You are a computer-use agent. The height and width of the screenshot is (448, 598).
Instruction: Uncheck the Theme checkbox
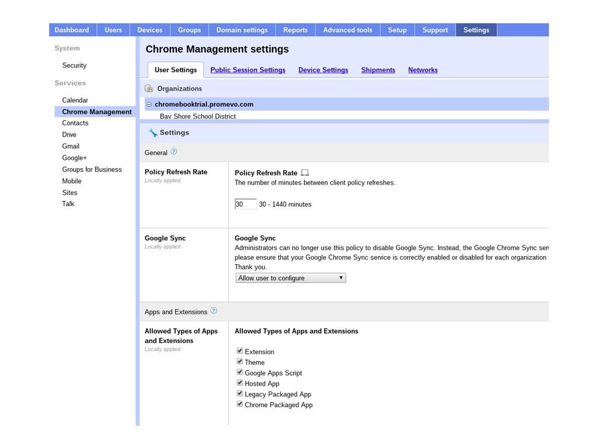click(x=239, y=362)
